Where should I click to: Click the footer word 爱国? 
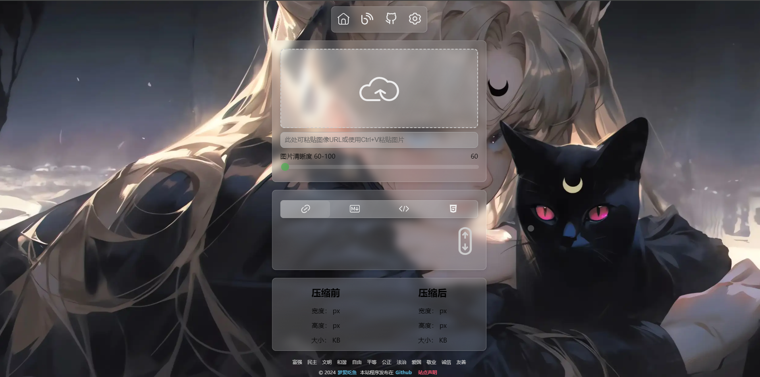coord(417,362)
